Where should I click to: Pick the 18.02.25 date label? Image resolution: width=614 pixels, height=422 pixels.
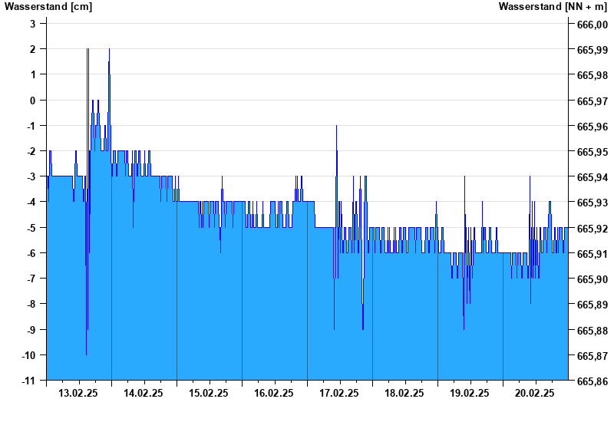(404, 393)
